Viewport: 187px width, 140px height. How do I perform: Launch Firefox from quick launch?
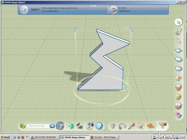point(23,138)
